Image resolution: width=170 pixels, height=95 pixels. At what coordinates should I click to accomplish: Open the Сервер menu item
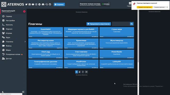[x=13, y=16]
